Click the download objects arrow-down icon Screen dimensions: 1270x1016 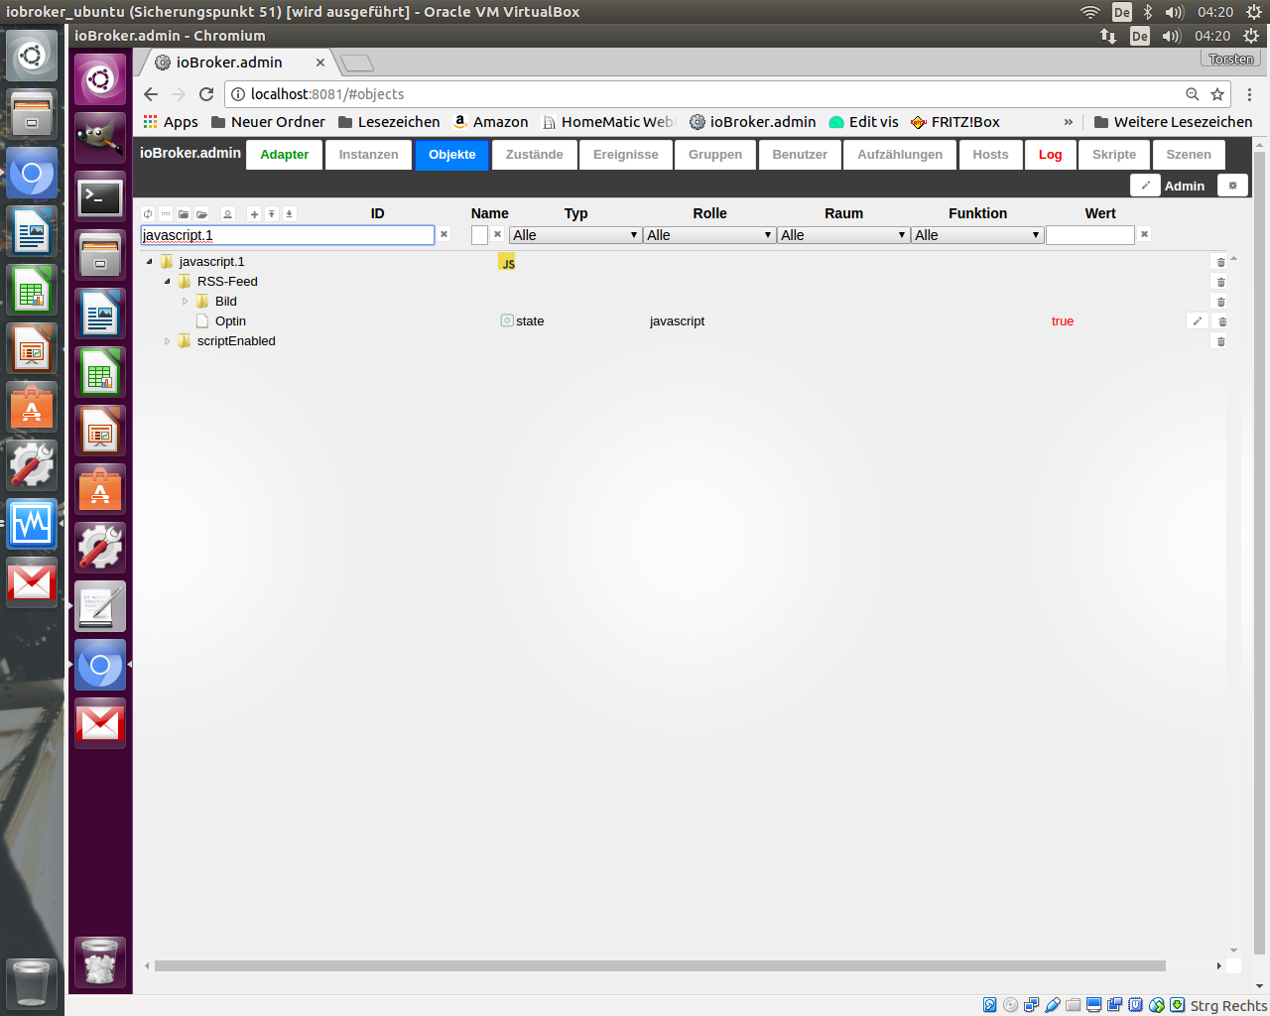(x=289, y=213)
